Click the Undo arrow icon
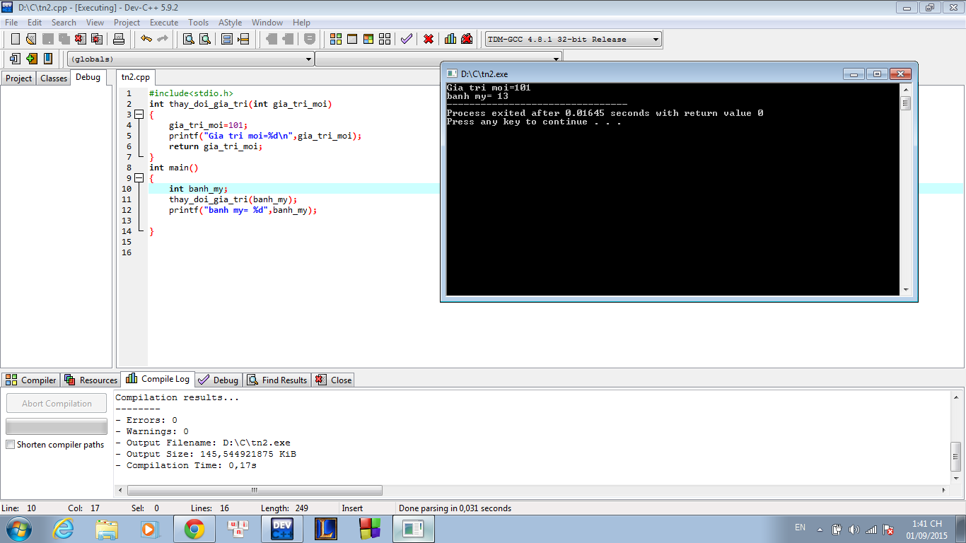 tap(146, 40)
